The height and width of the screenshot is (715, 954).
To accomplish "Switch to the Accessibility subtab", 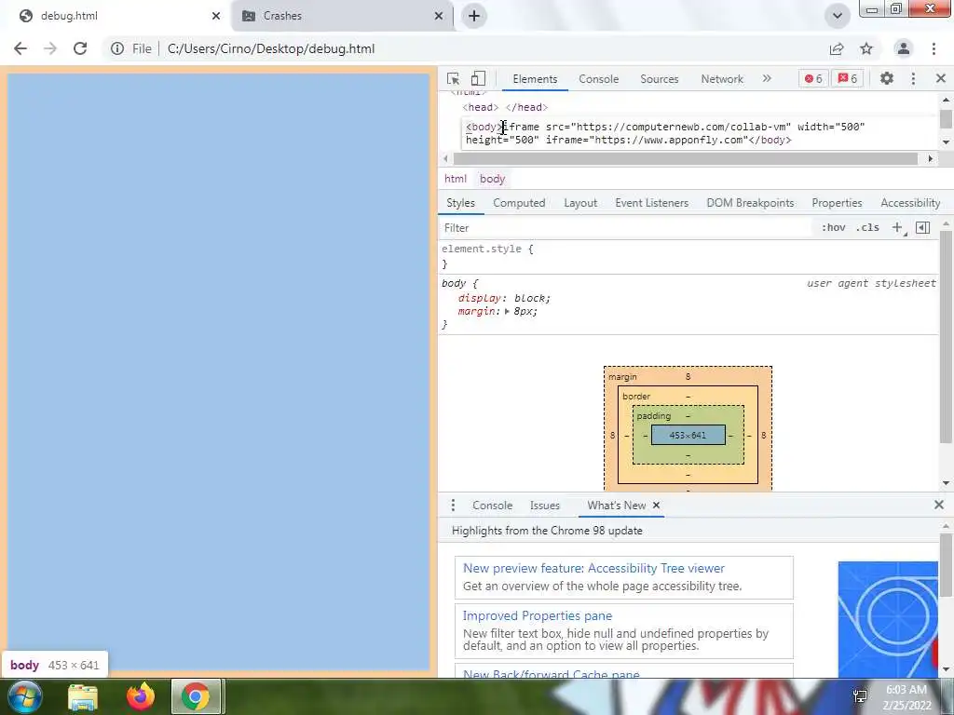I will [910, 203].
